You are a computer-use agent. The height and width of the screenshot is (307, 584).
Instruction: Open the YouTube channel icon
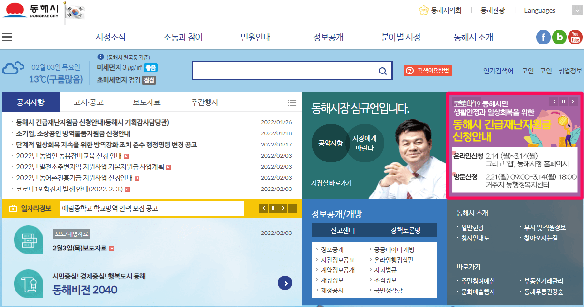pyautogui.click(x=575, y=37)
